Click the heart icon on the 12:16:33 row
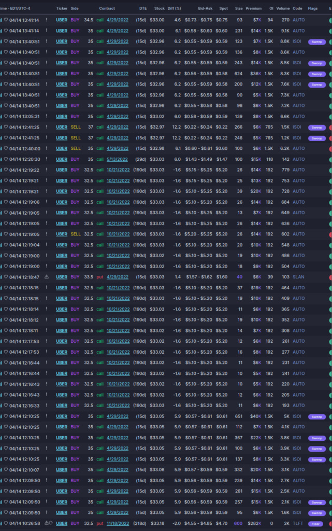The width and height of the screenshot is (332, 531). click(6, 406)
